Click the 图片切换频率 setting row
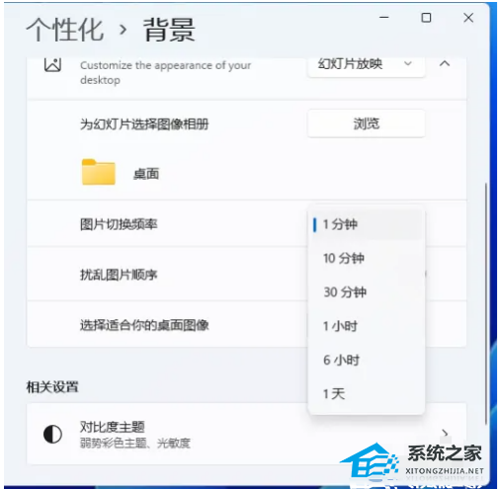The width and height of the screenshot is (499, 489). (246, 224)
